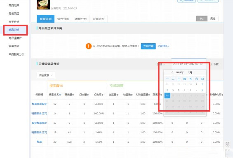This screenshot has height=158, width=233.
Task: Click the 7月 month label in calendar
Action: tap(190, 72)
